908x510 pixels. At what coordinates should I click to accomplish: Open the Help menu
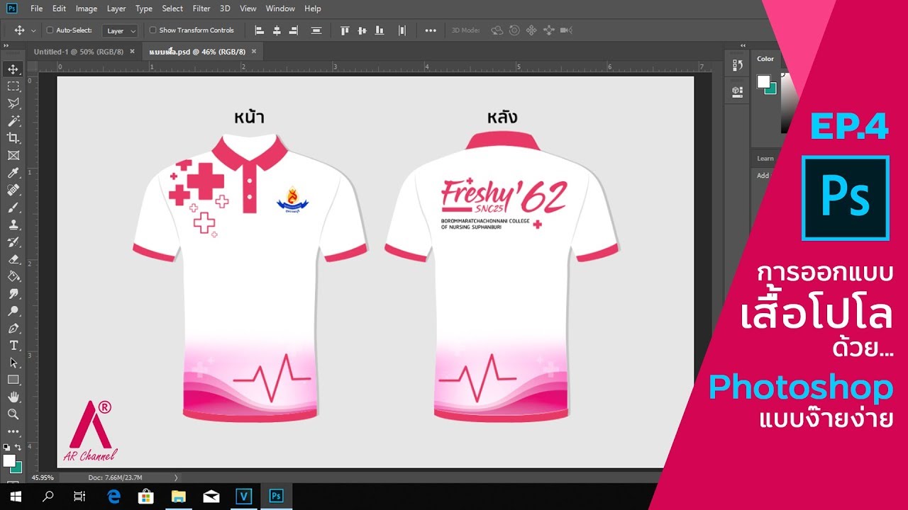[313, 8]
